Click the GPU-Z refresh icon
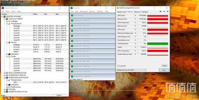 tap(164, 11)
